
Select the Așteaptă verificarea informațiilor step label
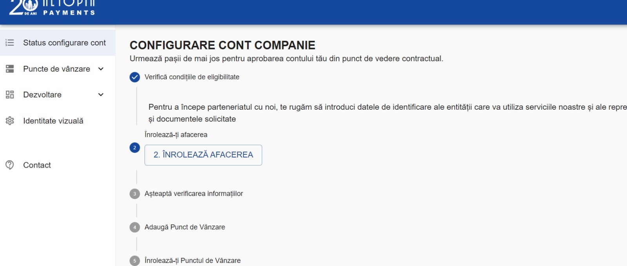[194, 194]
